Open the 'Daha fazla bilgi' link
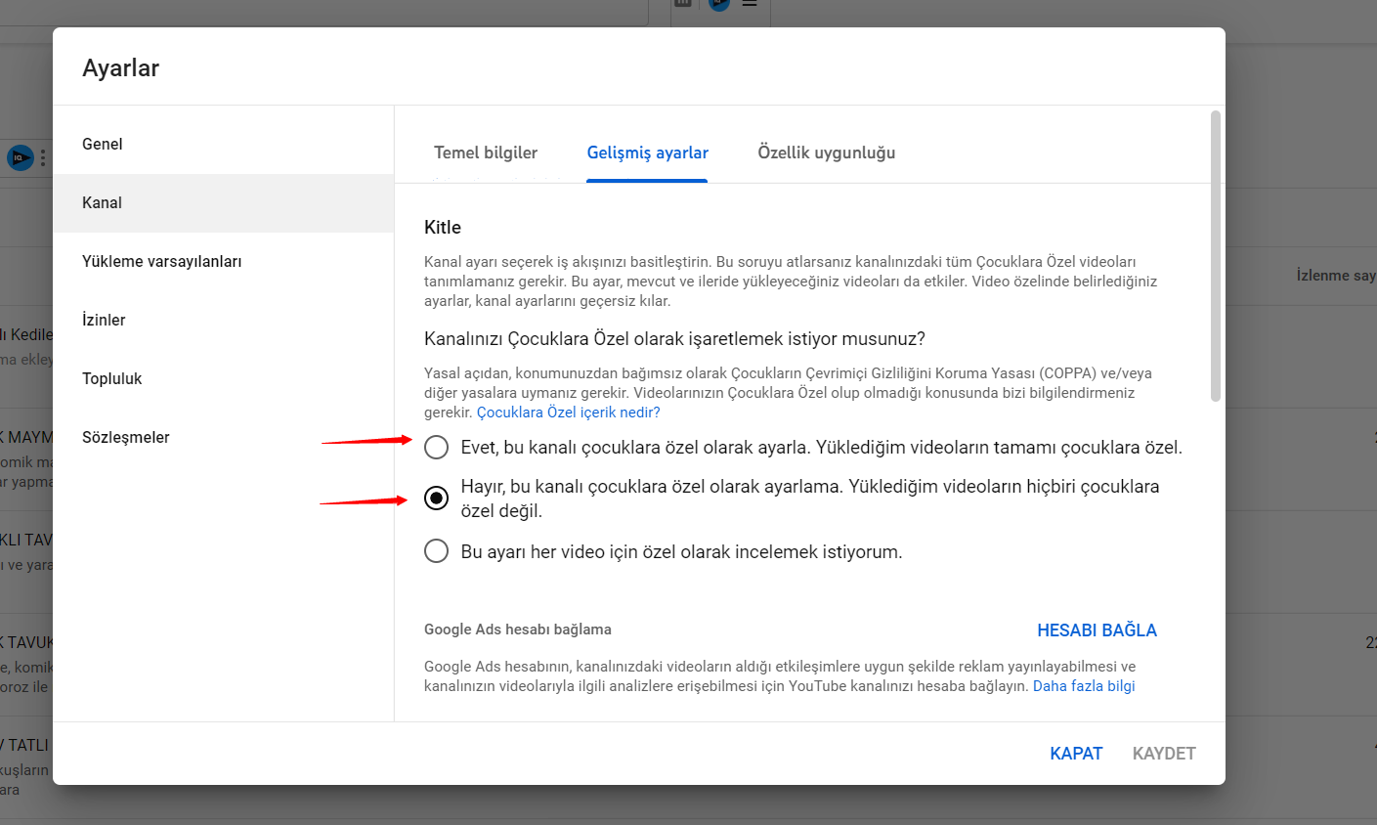Viewport: 1377px width, 825px height. 1084,686
